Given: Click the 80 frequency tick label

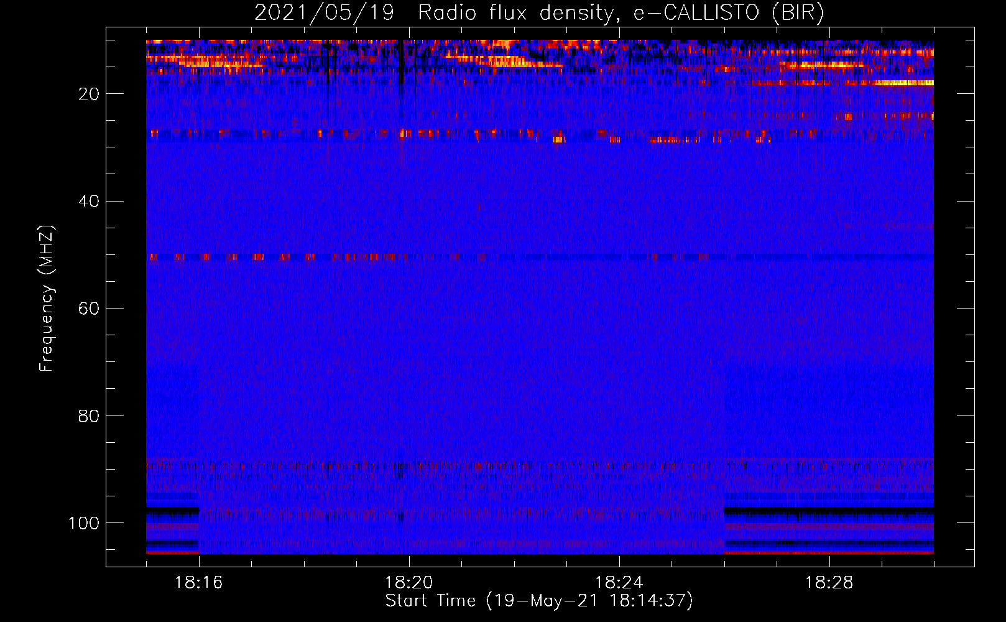Looking at the screenshot, I should 89,416.
